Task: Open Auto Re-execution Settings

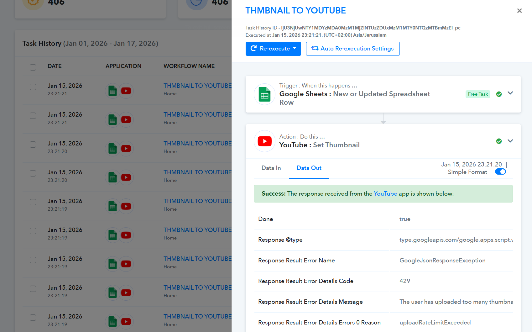Action: (352, 49)
